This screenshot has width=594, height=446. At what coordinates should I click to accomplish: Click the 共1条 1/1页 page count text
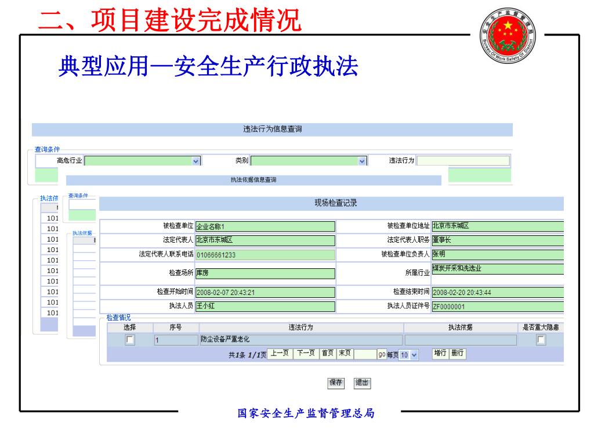point(247,355)
